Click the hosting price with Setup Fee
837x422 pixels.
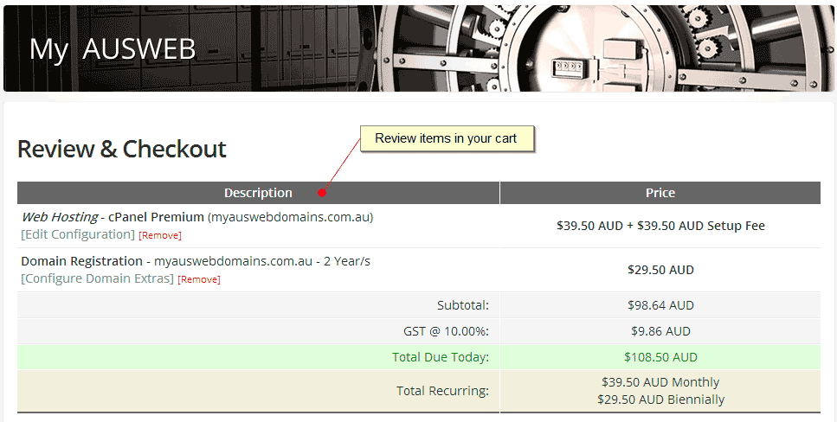click(x=660, y=226)
